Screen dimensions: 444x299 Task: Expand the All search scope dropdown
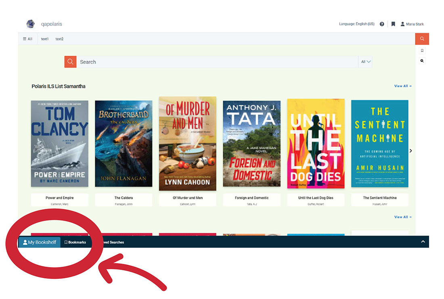tap(366, 62)
